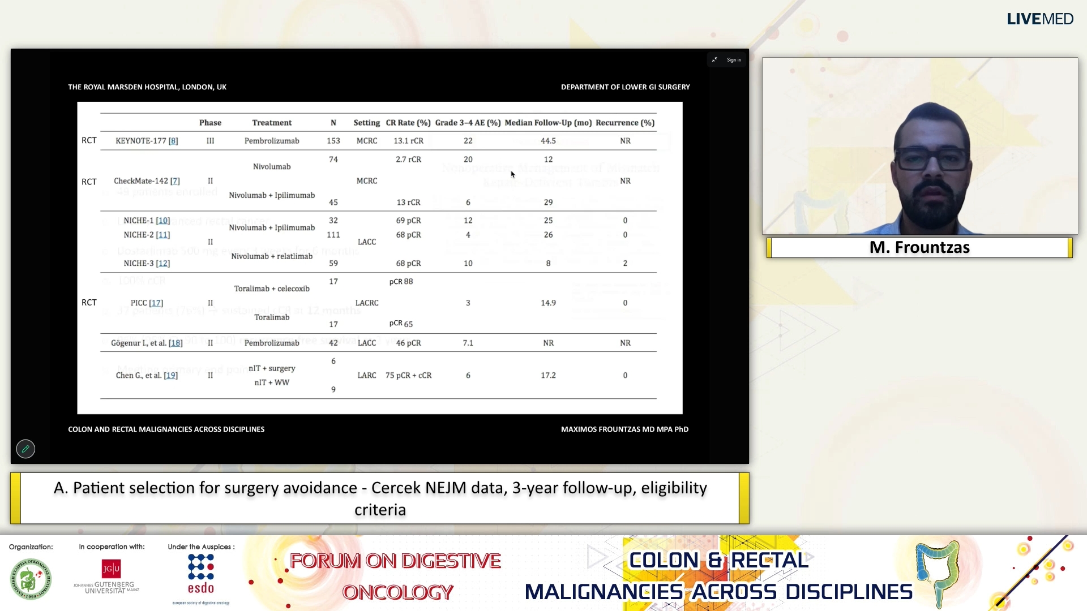The height and width of the screenshot is (611, 1087).
Task: Click the 'Phase' column header
Action: click(x=210, y=123)
